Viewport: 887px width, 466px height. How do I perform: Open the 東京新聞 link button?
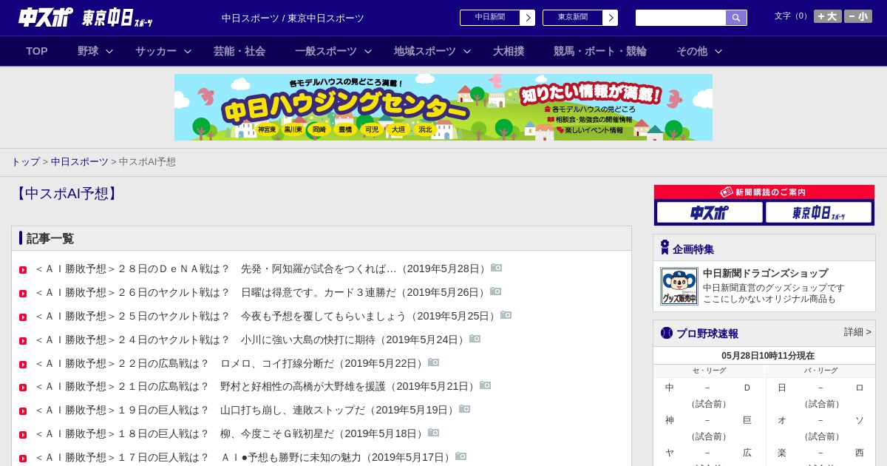[x=580, y=18]
